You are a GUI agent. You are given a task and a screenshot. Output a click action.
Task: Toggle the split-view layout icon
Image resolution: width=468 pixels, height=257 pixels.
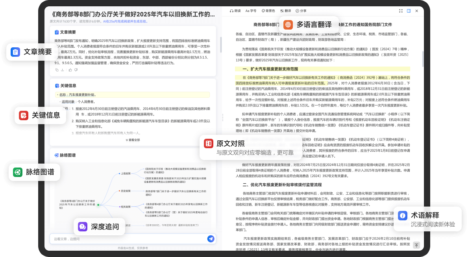[409, 11]
